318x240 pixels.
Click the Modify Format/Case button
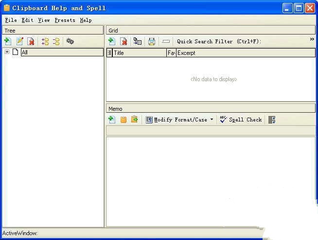[x=177, y=120]
